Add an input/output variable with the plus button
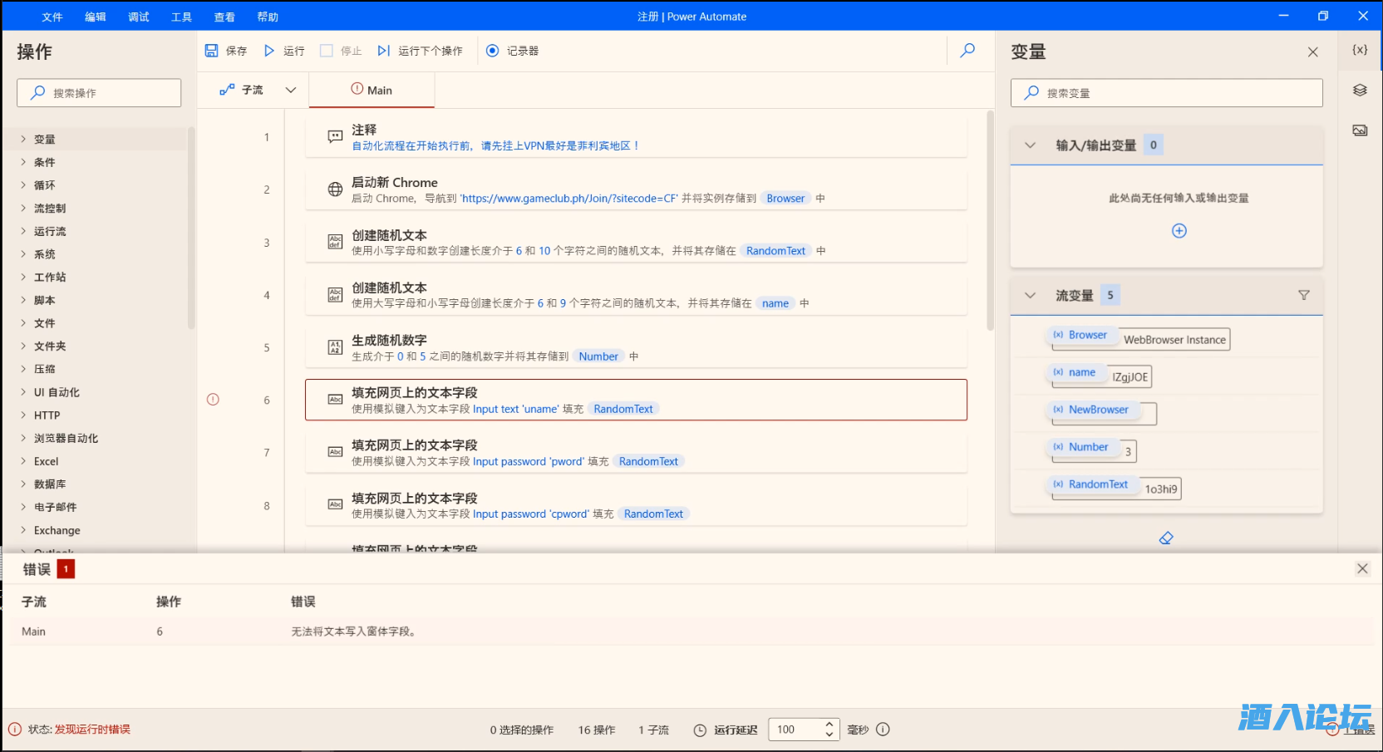The width and height of the screenshot is (1383, 752). point(1179,231)
